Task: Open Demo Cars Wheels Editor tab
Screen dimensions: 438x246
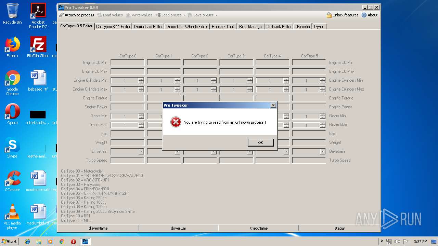Action: click(x=187, y=27)
